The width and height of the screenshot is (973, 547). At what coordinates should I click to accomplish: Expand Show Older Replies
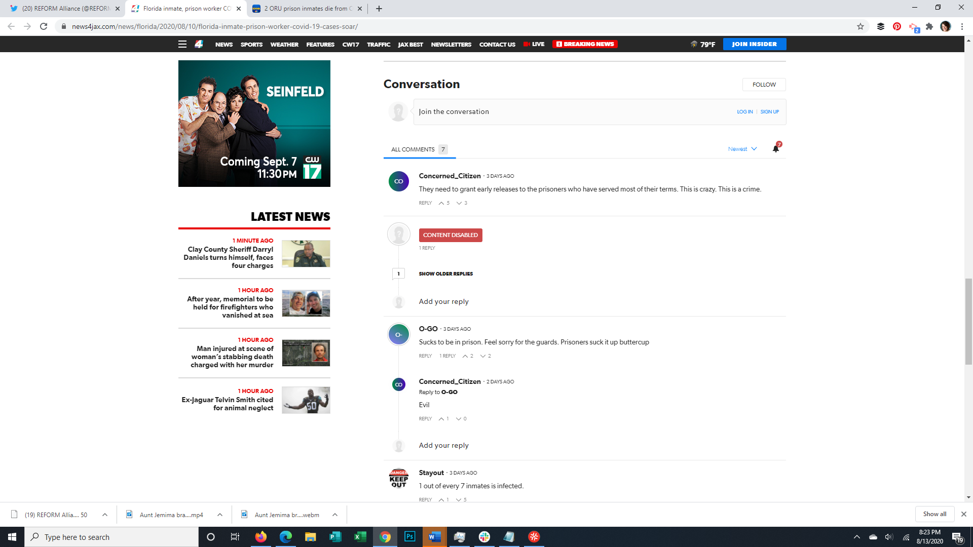click(445, 273)
